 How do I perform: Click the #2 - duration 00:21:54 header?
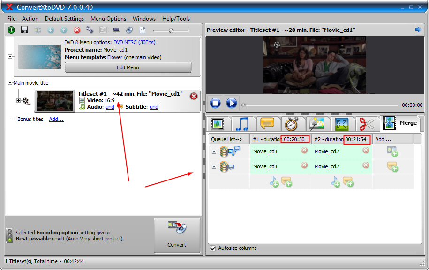click(x=341, y=139)
